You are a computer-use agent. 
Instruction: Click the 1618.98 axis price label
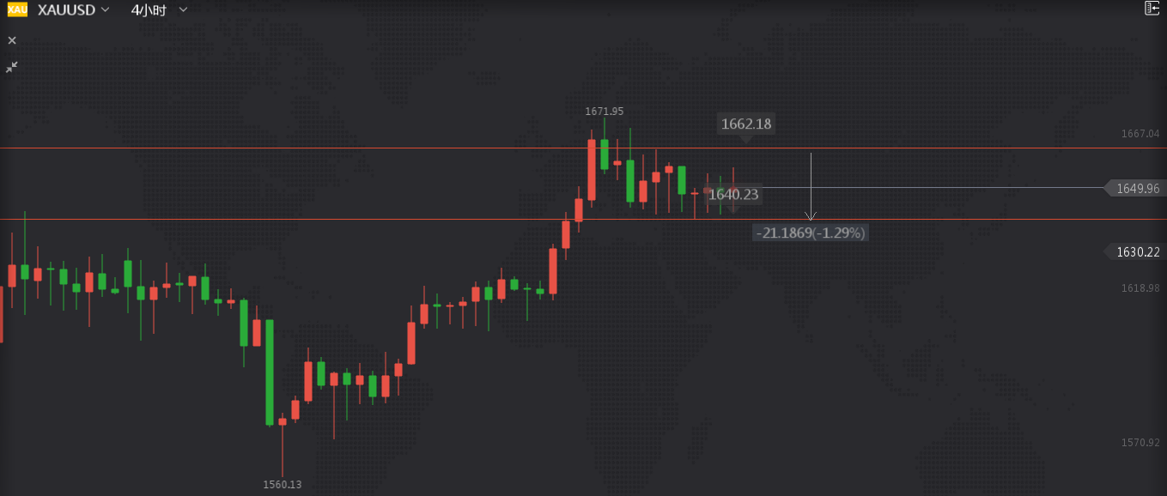click(x=1140, y=288)
